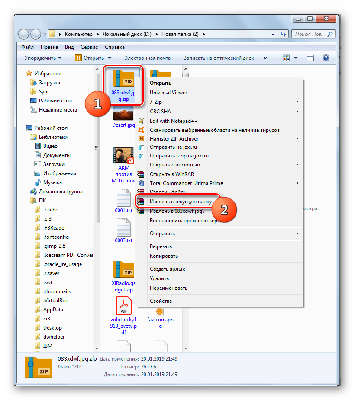Open the address bar history dropdown
This screenshot has width=355, height=400.
(273, 34)
